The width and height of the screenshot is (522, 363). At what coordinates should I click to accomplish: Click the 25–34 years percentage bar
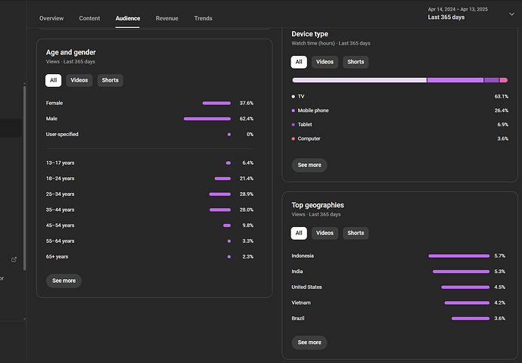tap(219, 194)
